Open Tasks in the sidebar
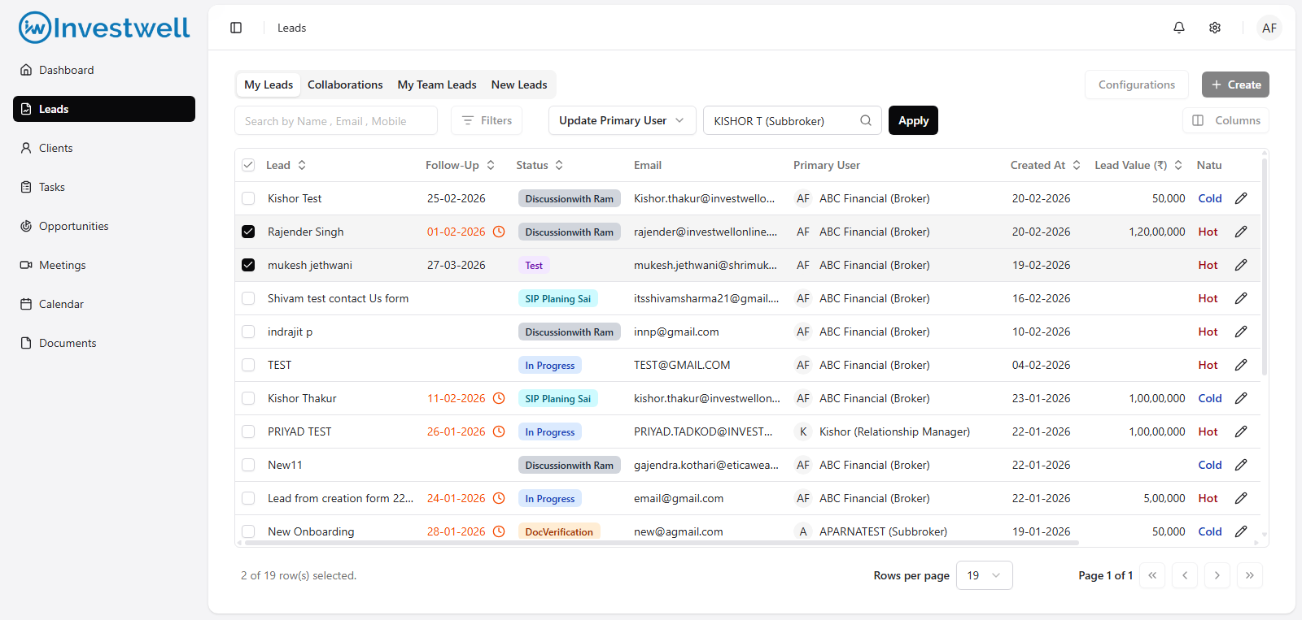Screen dimensions: 1302x620 click(x=104, y=187)
